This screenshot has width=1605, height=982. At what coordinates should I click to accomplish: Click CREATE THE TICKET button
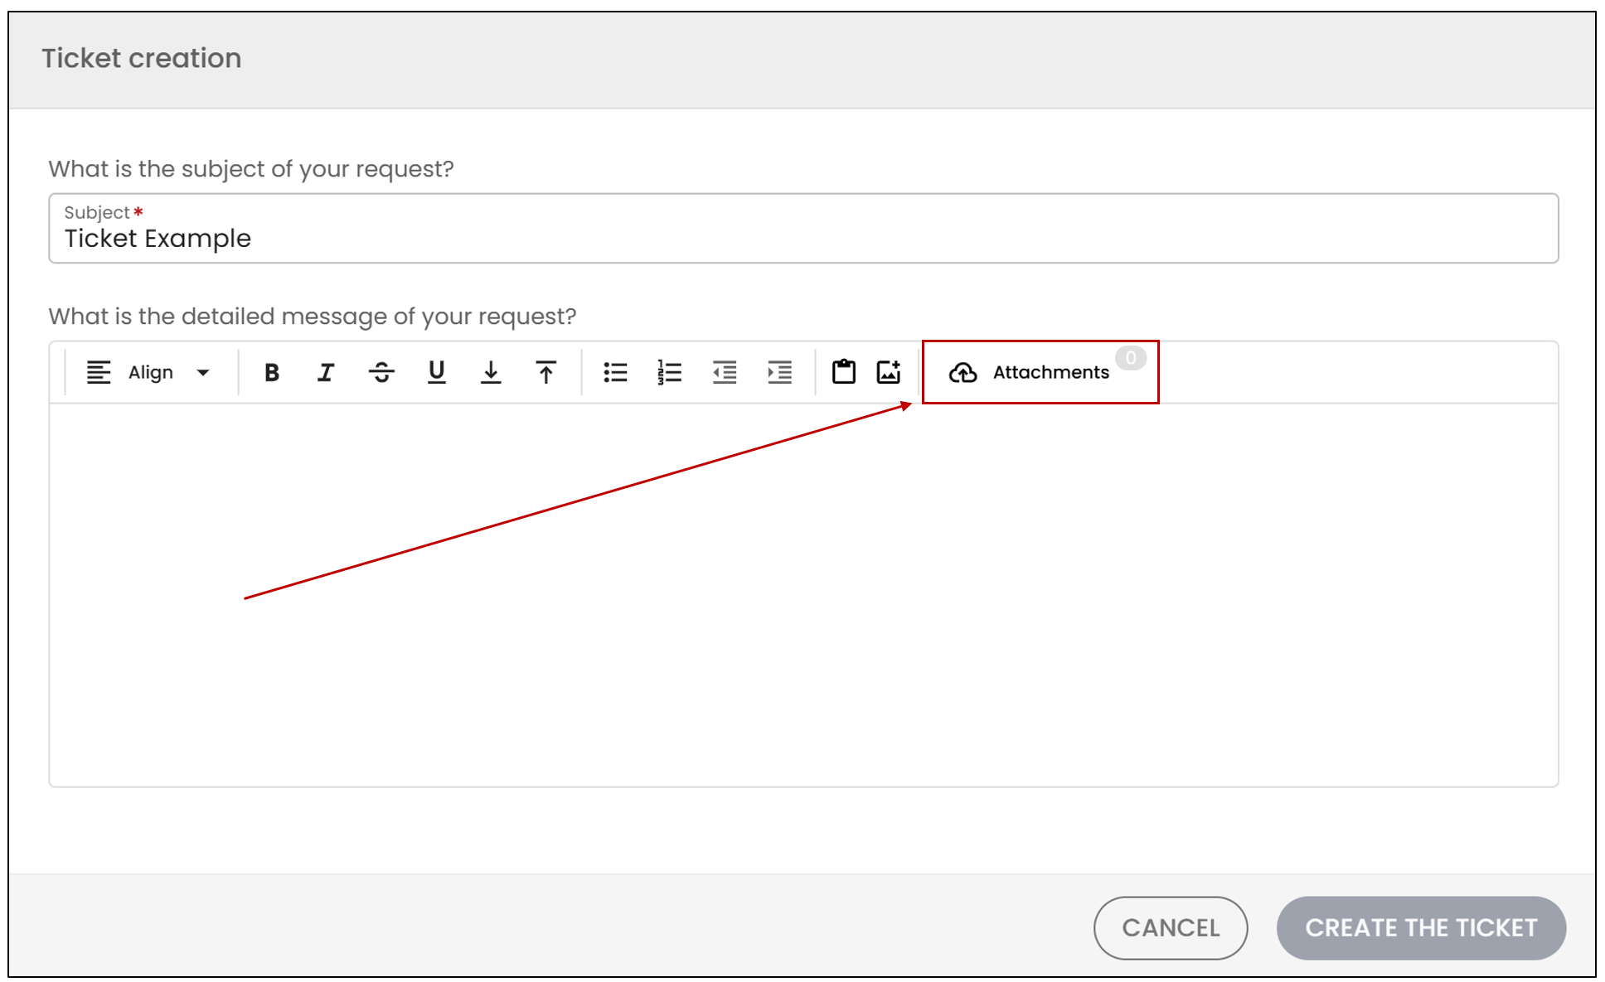tap(1421, 927)
